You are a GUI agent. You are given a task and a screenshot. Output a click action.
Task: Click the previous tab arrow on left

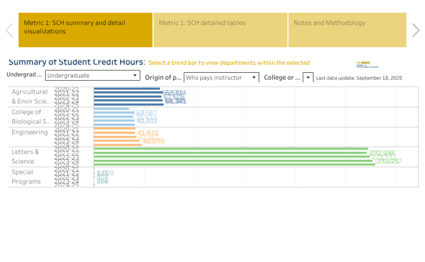[9, 30]
